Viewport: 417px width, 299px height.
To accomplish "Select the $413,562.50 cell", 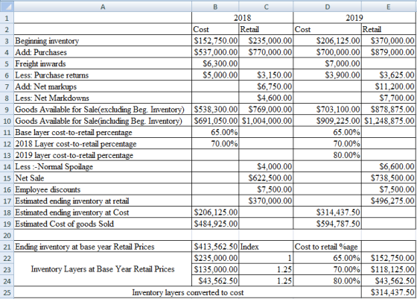I will 215,247.
